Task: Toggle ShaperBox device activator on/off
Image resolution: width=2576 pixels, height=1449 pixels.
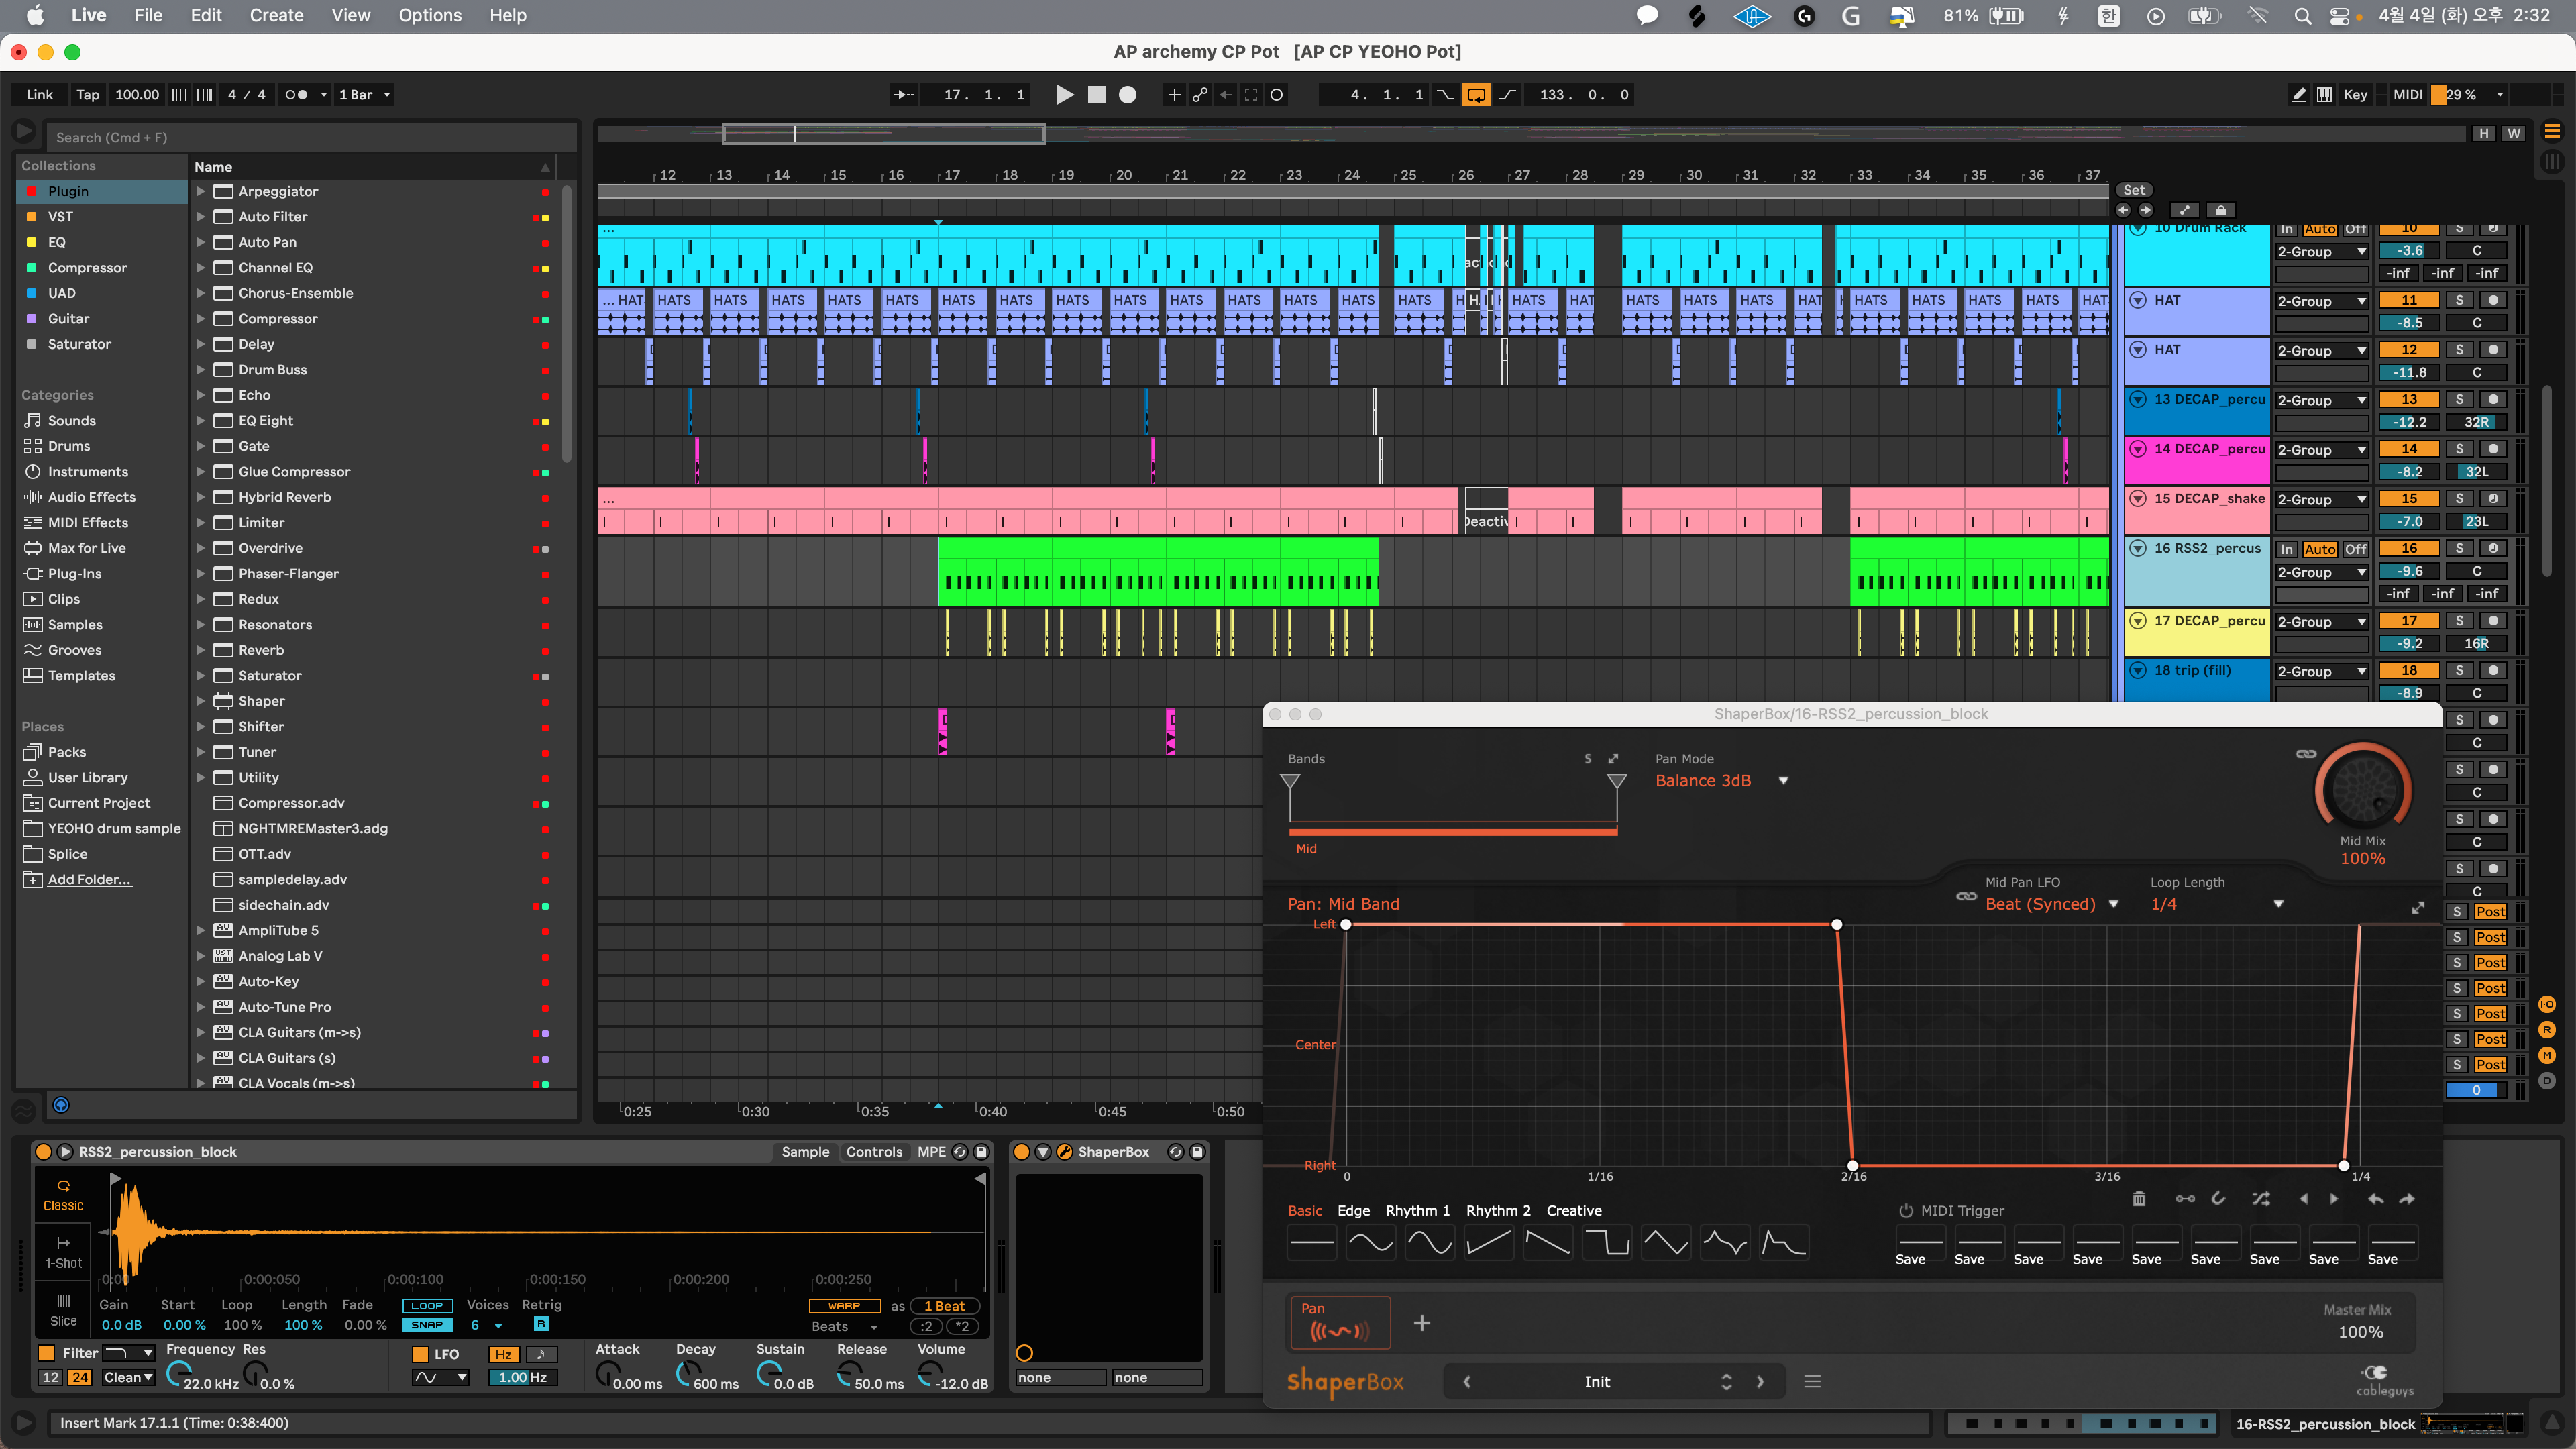Action: click(x=1021, y=1152)
